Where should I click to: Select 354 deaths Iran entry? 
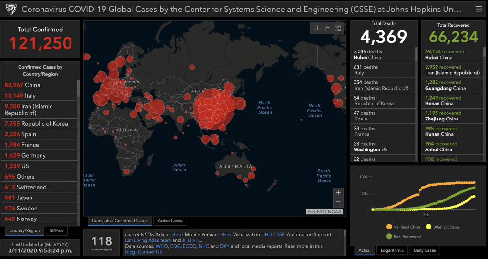click(x=383, y=85)
